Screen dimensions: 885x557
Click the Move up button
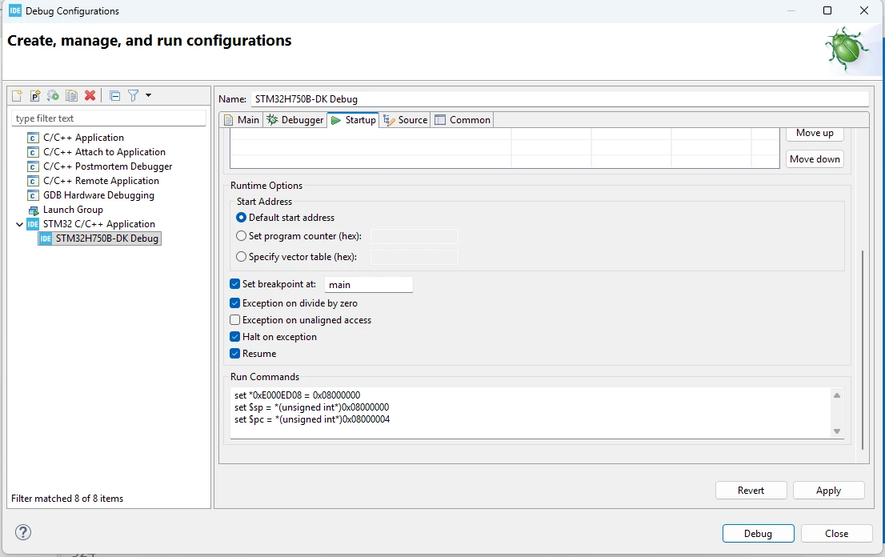[815, 134]
